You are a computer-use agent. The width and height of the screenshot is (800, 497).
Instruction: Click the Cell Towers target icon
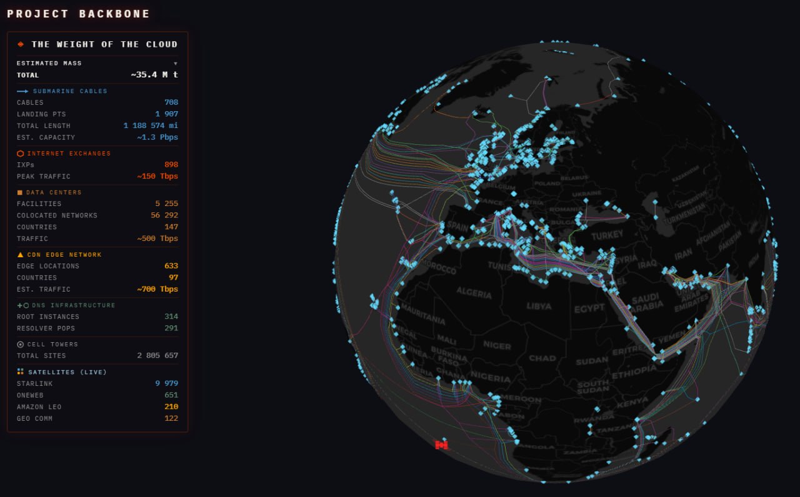20,345
